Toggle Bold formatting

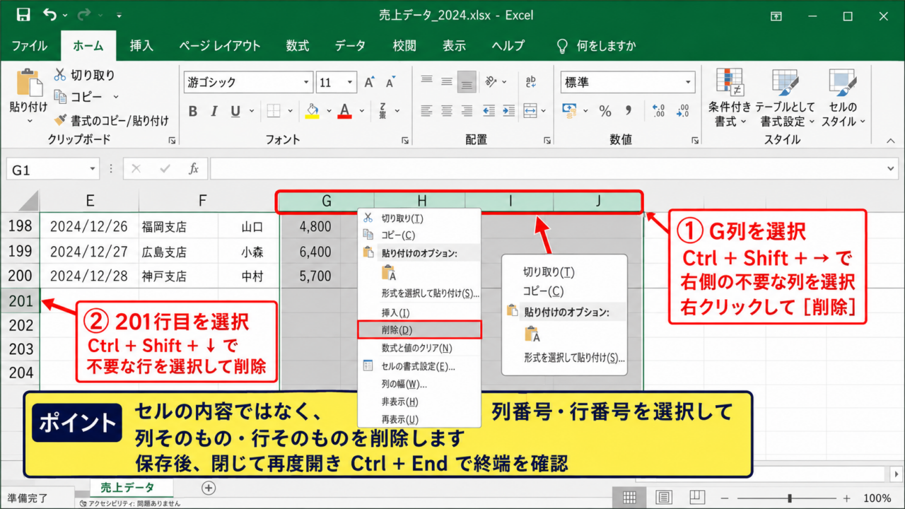[193, 111]
